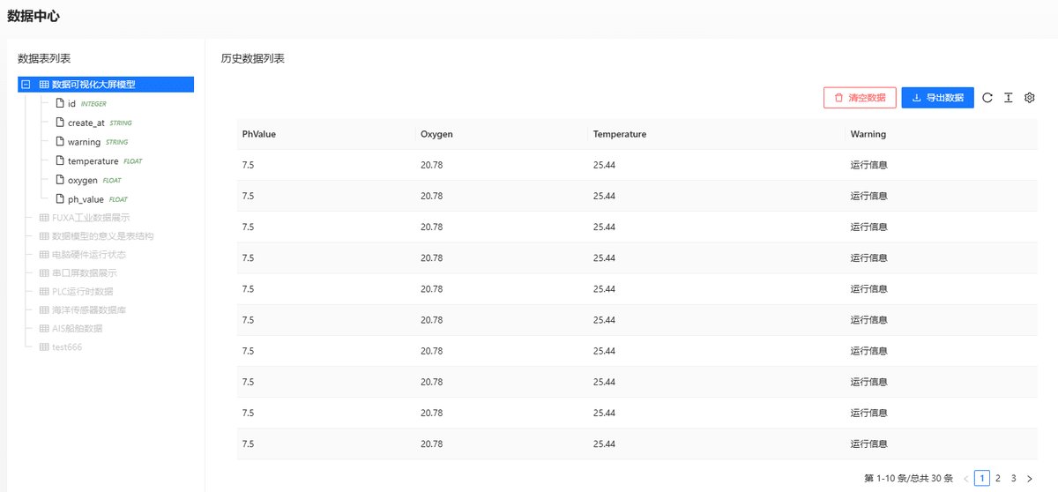Open the table density icon
Image resolution: width=1058 pixels, height=492 pixels.
pyautogui.click(x=1009, y=98)
